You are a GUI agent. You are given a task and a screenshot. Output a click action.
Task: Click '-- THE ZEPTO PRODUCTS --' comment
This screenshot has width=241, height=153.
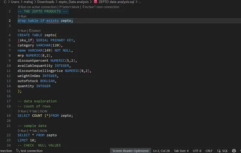(42, 11)
